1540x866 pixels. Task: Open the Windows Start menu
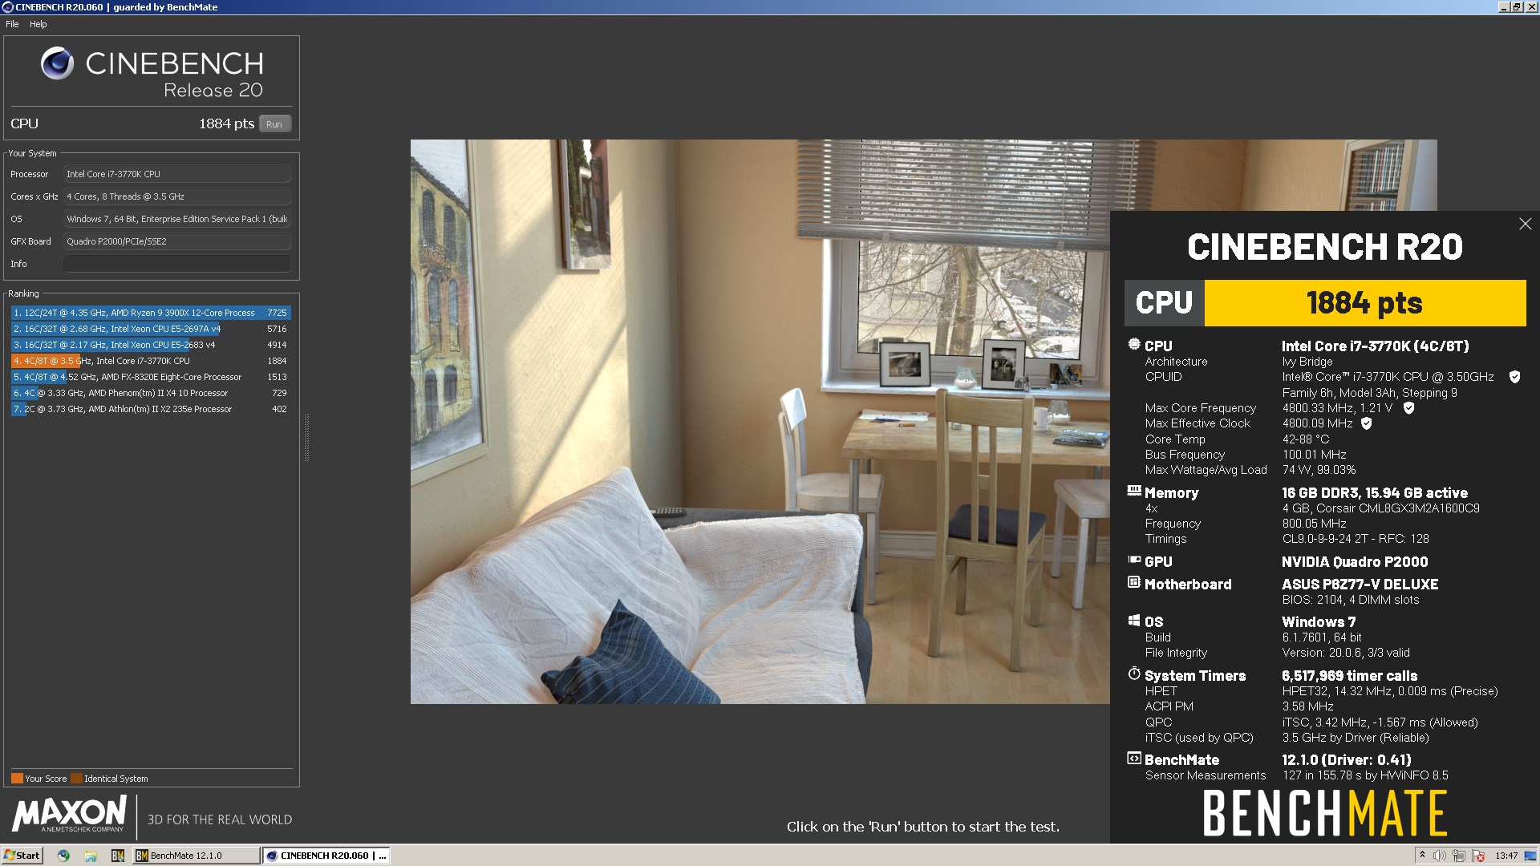click(x=22, y=856)
